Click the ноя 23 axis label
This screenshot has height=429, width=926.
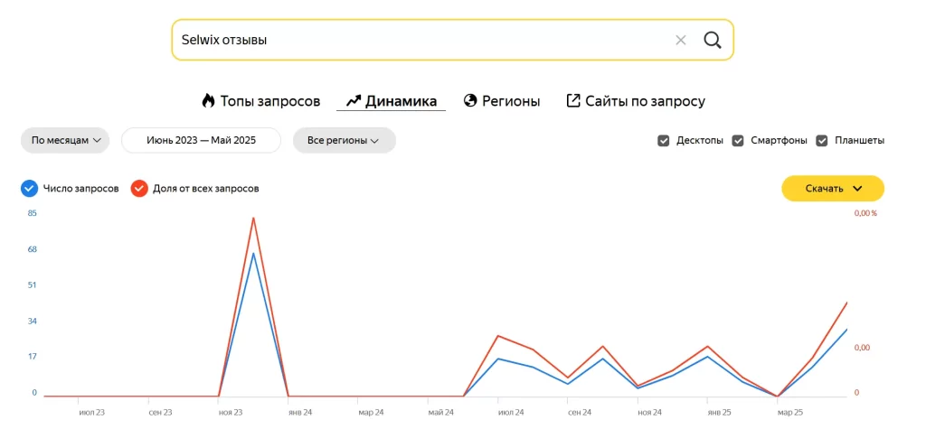coord(230,413)
